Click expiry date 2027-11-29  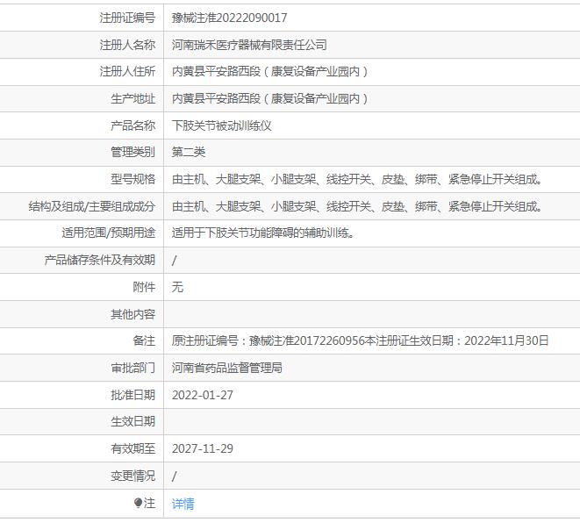point(203,449)
